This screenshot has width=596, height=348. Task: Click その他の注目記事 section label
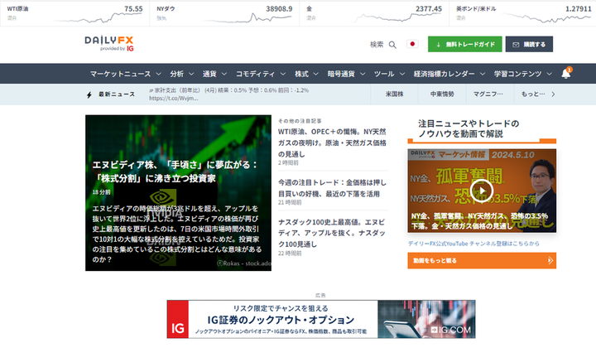(300, 121)
